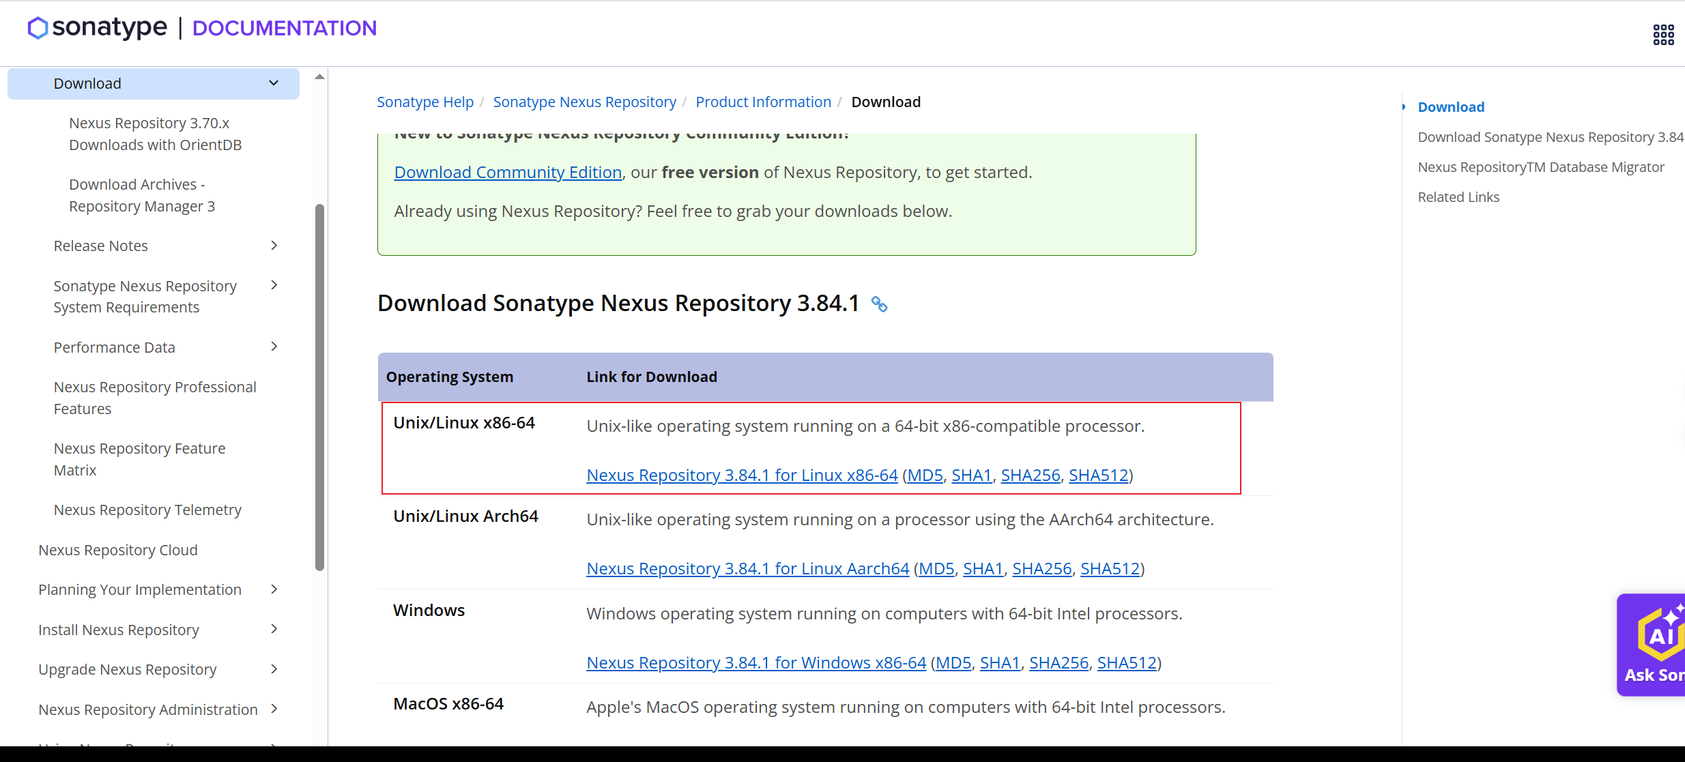1685x762 pixels.
Task: Open SHA1 checksum for Linux Aarch64
Action: pos(983,568)
